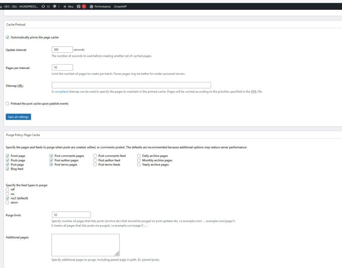
Task: Enable Post terms feeds checkbox
Action: 95,165
